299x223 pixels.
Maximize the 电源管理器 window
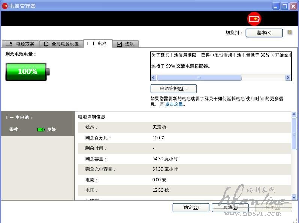click(x=284, y=6)
